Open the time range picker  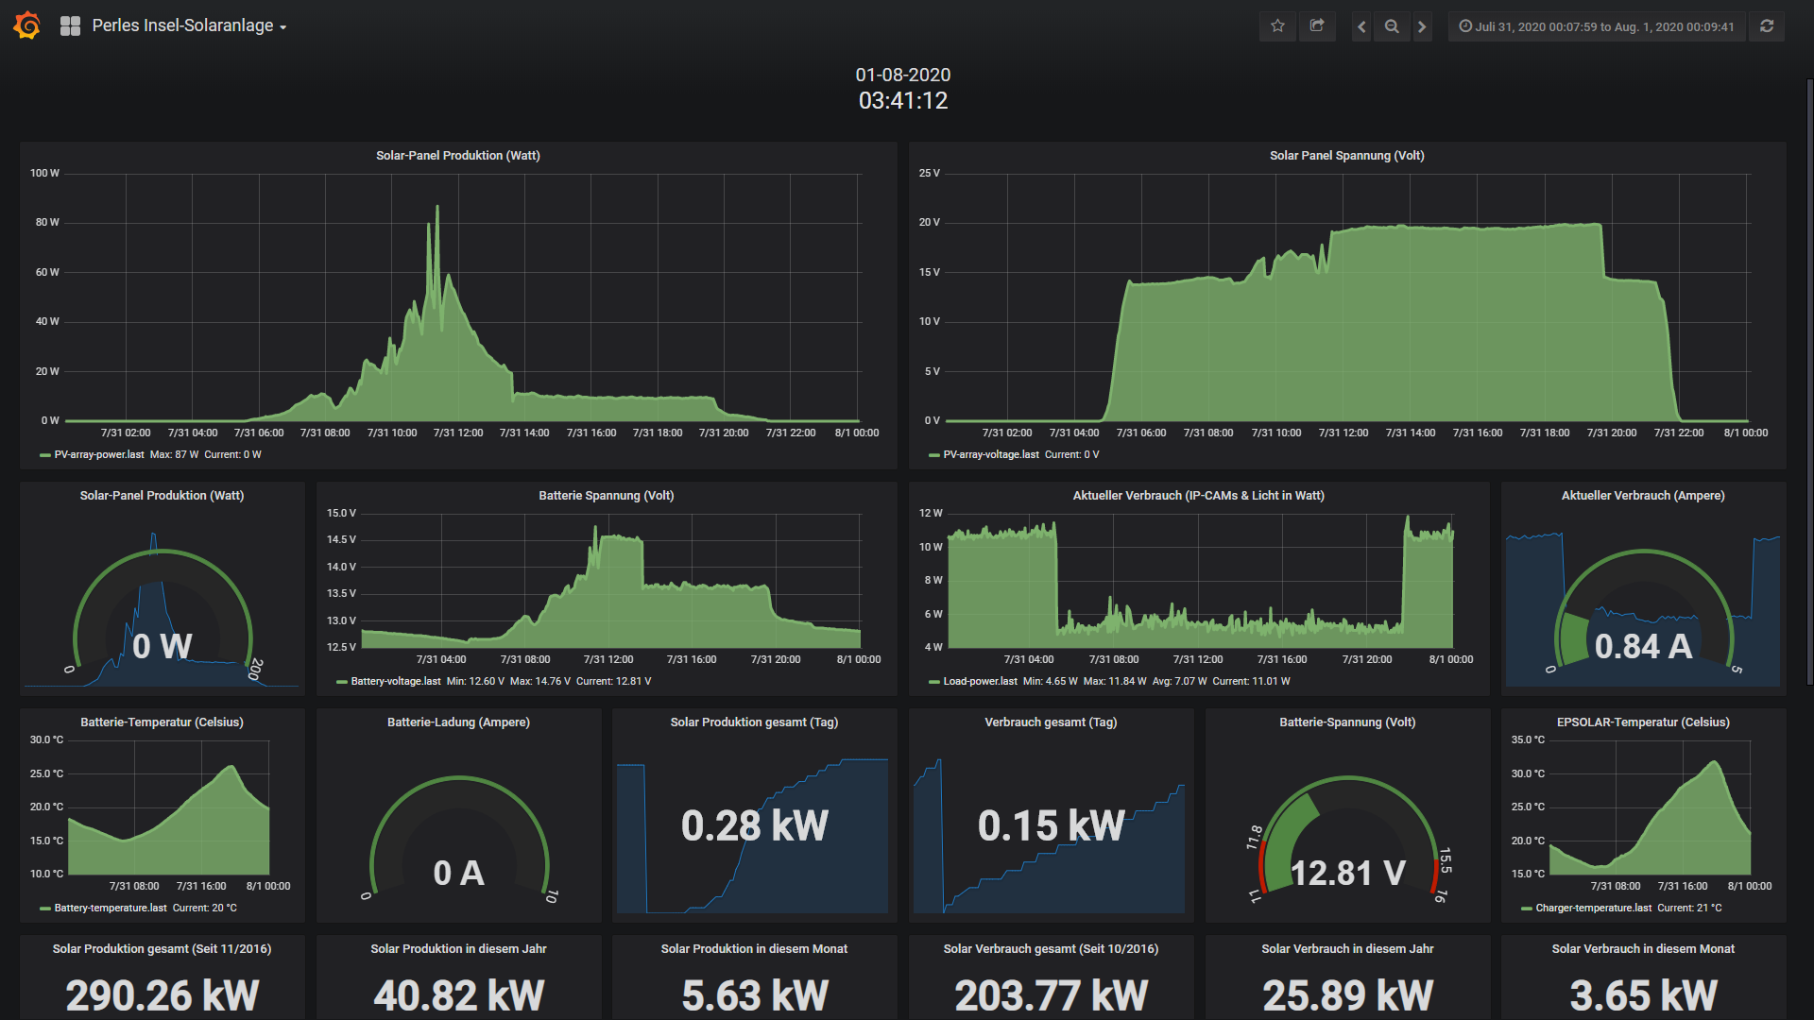point(1597,26)
